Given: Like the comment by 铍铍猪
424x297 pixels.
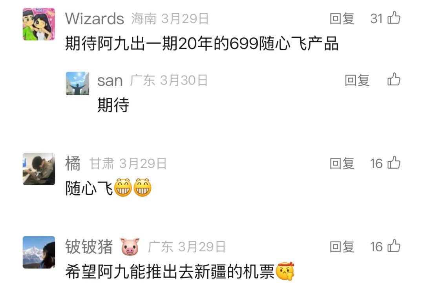Looking at the screenshot, I should pos(394,246).
